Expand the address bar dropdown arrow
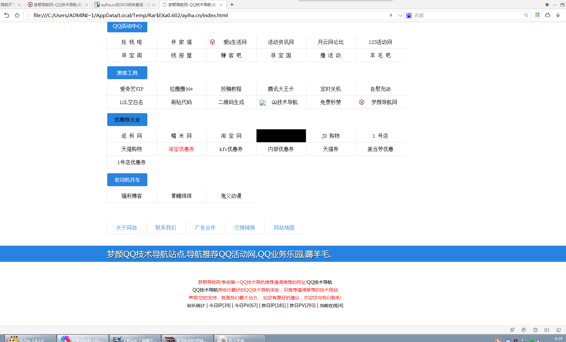This screenshot has width=566, height=342. [400, 15]
